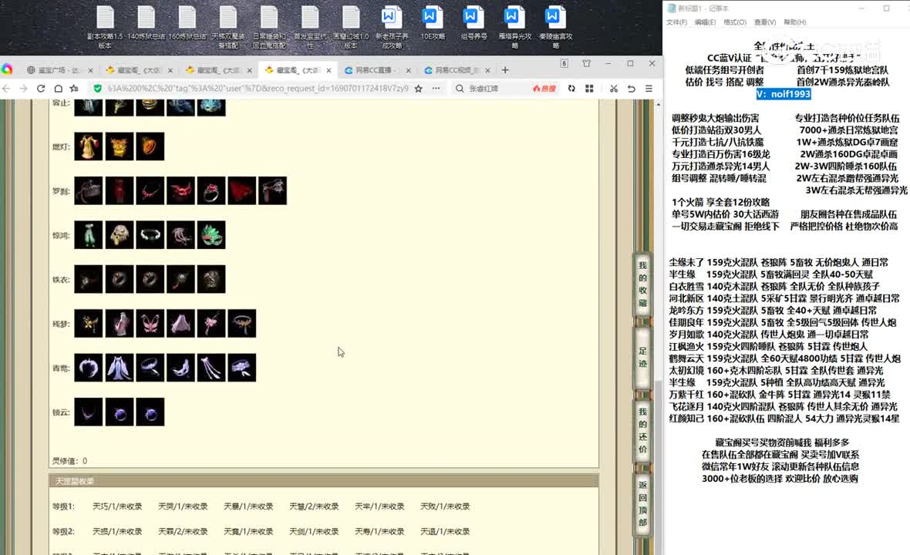Open the tab counter showing 6

coord(564,63)
